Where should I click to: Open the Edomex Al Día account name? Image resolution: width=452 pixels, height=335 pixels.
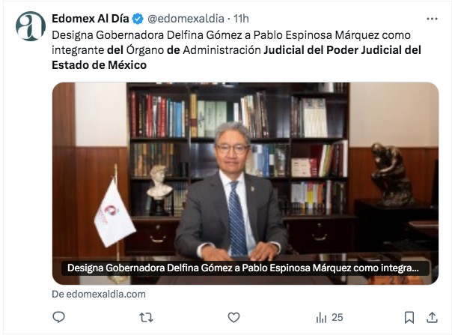pyautogui.click(x=91, y=19)
